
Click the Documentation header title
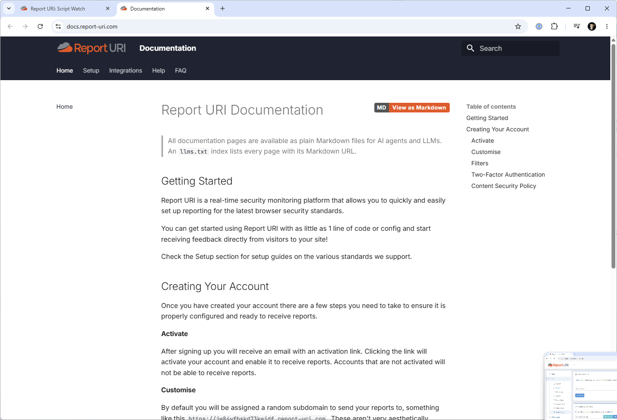pos(168,48)
